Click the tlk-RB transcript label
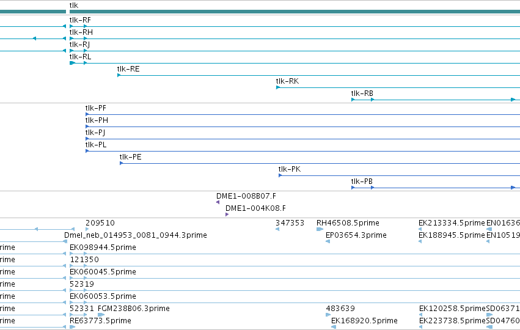This screenshot has width=520, height=330. tap(362, 94)
